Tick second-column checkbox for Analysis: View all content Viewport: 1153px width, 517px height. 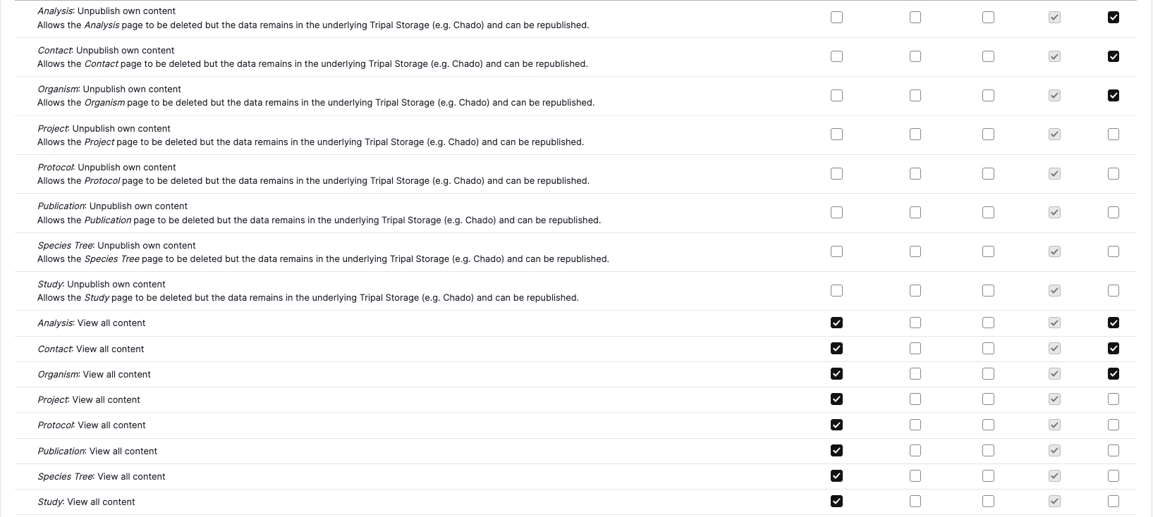click(x=915, y=323)
